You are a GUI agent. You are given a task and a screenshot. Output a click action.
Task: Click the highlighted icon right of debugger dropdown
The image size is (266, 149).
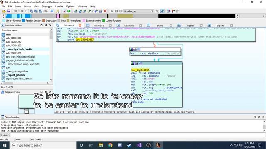coord(162,11)
